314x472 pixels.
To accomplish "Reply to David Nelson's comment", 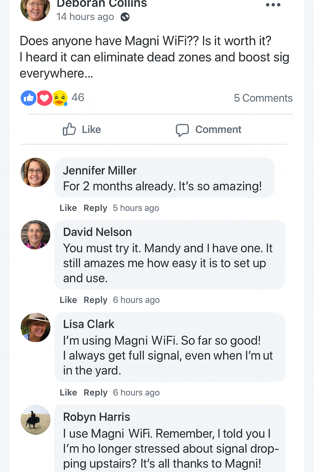I will [x=95, y=300].
